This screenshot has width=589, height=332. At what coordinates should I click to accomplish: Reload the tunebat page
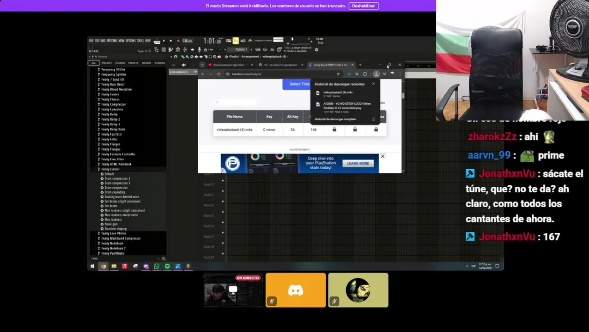tap(219, 74)
